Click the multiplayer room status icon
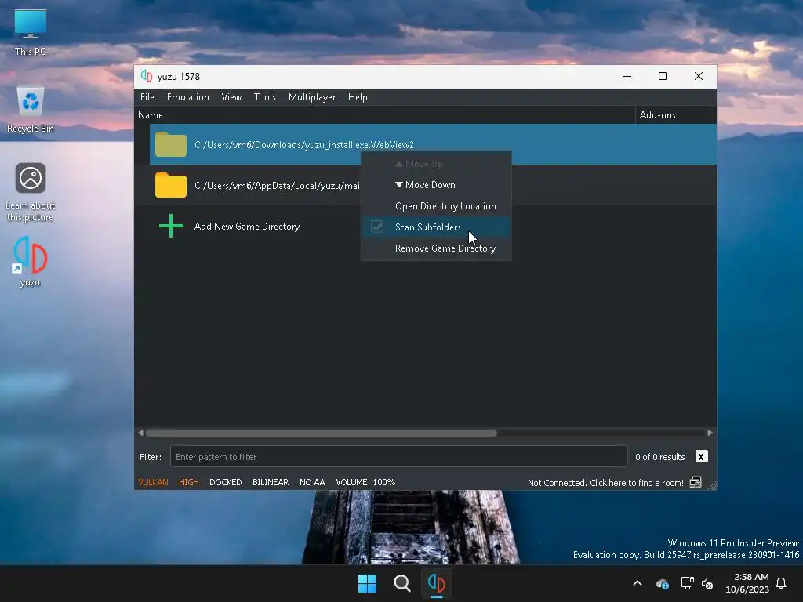The height and width of the screenshot is (602, 803). (696, 483)
